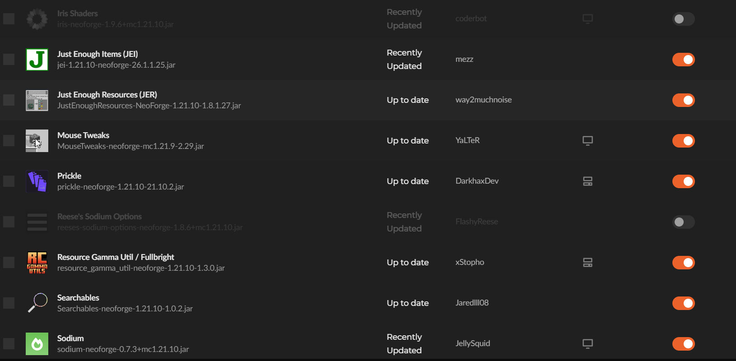Disable the Just Enough Items mod toggle

tap(683, 60)
